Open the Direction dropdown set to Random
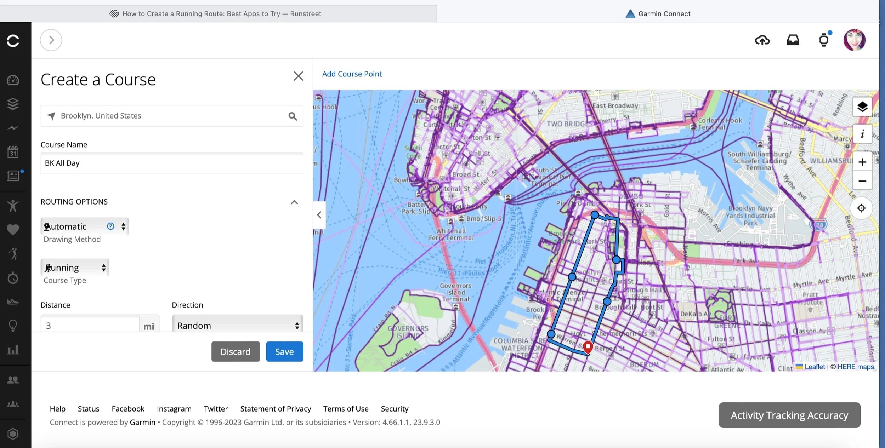This screenshot has height=448, width=885. (237, 325)
